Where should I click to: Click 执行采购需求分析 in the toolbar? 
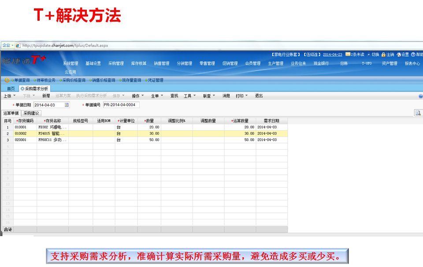[x=92, y=96]
